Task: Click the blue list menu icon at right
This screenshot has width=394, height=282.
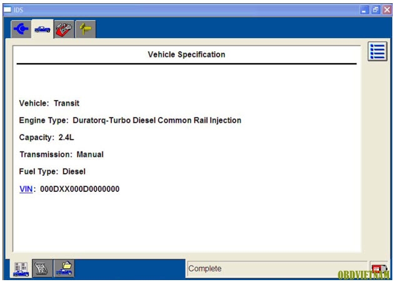Action: (x=377, y=51)
